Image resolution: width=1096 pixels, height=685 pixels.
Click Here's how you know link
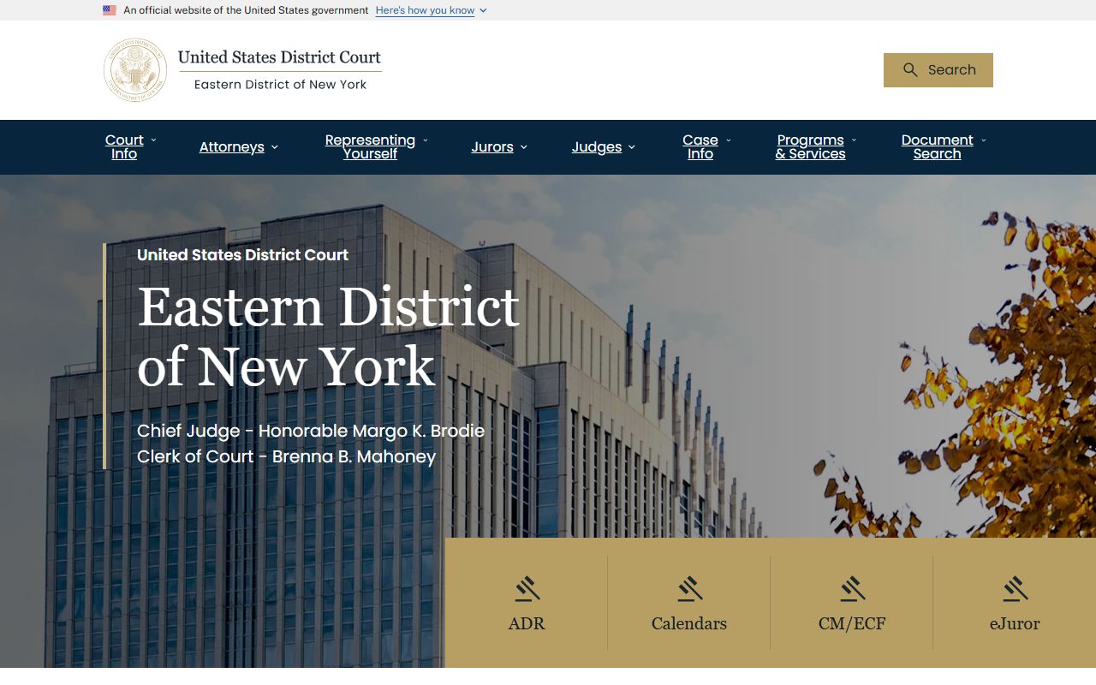(x=425, y=10)
